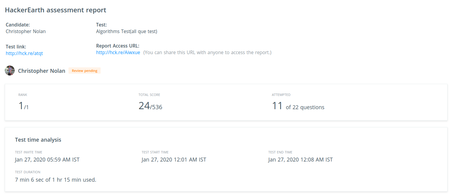The image size is (452, 194).
Task: Click the attempted 11 of 22 questions
Action: click(298, 106)
